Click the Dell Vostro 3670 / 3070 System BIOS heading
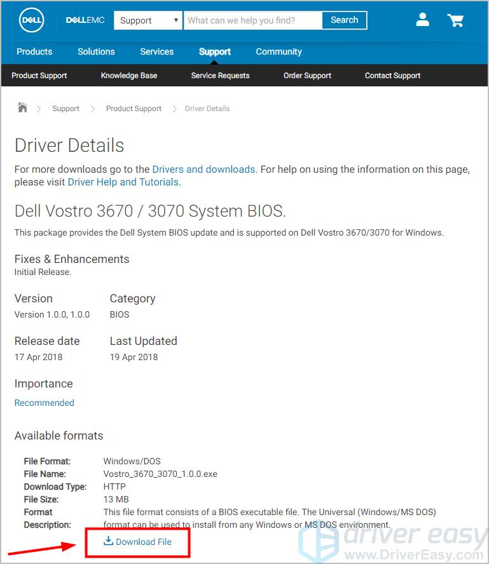The height and width of the screenshot is (564, 489). [150, 211]
